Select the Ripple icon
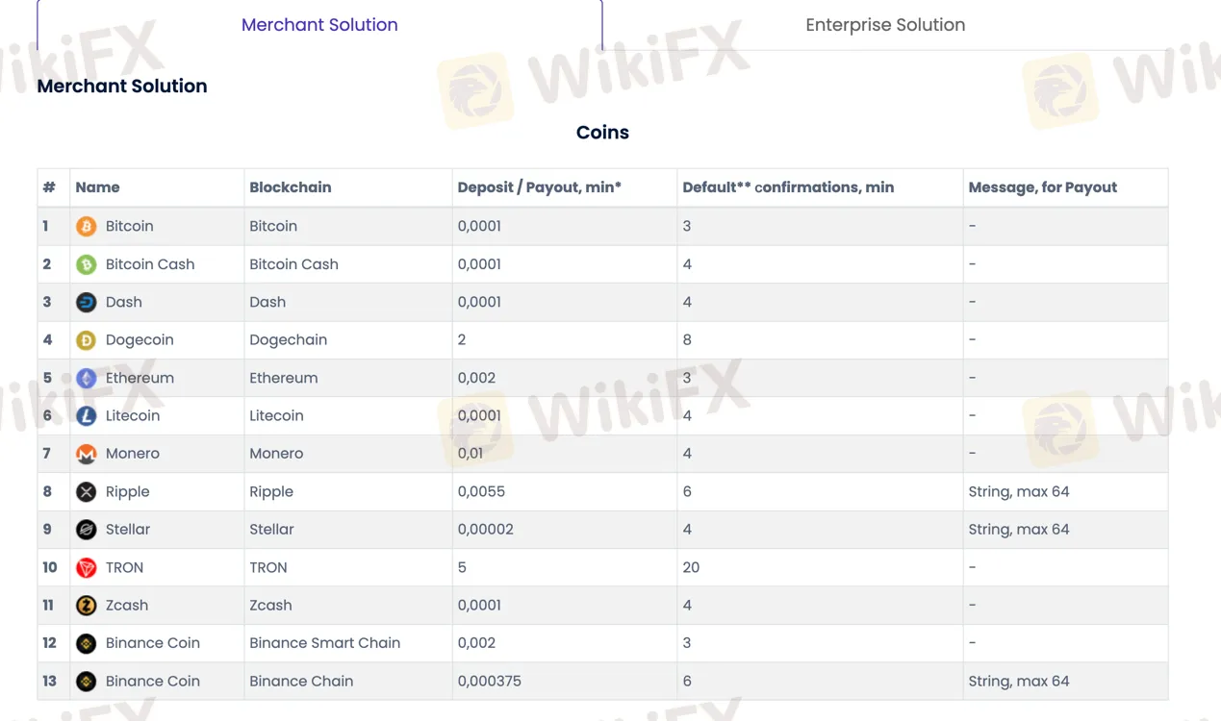Image resolution: width=1221 pixels, height=721 pixels. (86, 491)
